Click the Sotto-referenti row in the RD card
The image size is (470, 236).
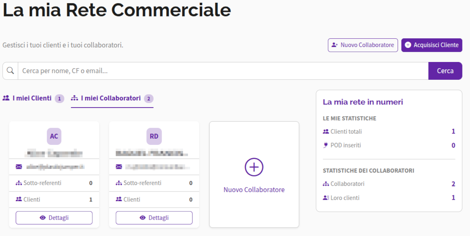(154, 183)
